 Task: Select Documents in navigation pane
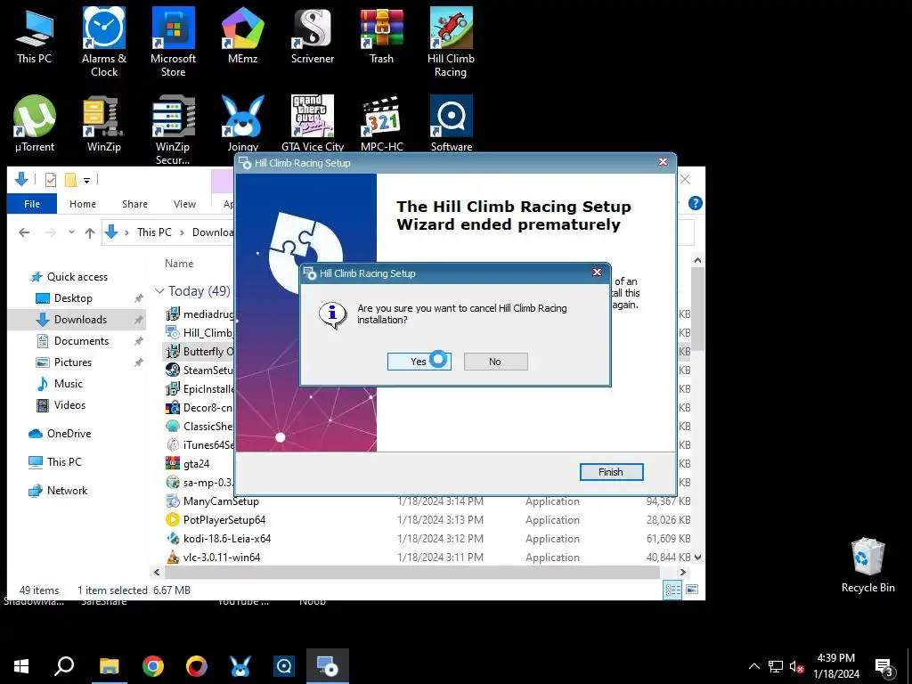coord(81,341)
